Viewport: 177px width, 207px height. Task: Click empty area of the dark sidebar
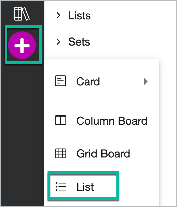pos(22,132)
